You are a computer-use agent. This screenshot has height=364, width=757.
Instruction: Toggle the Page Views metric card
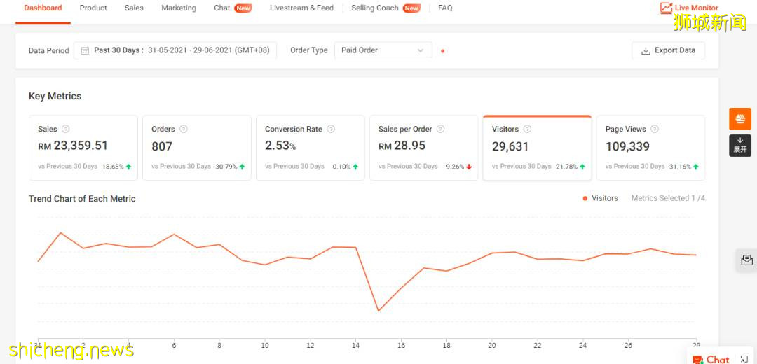coord(650,148)
